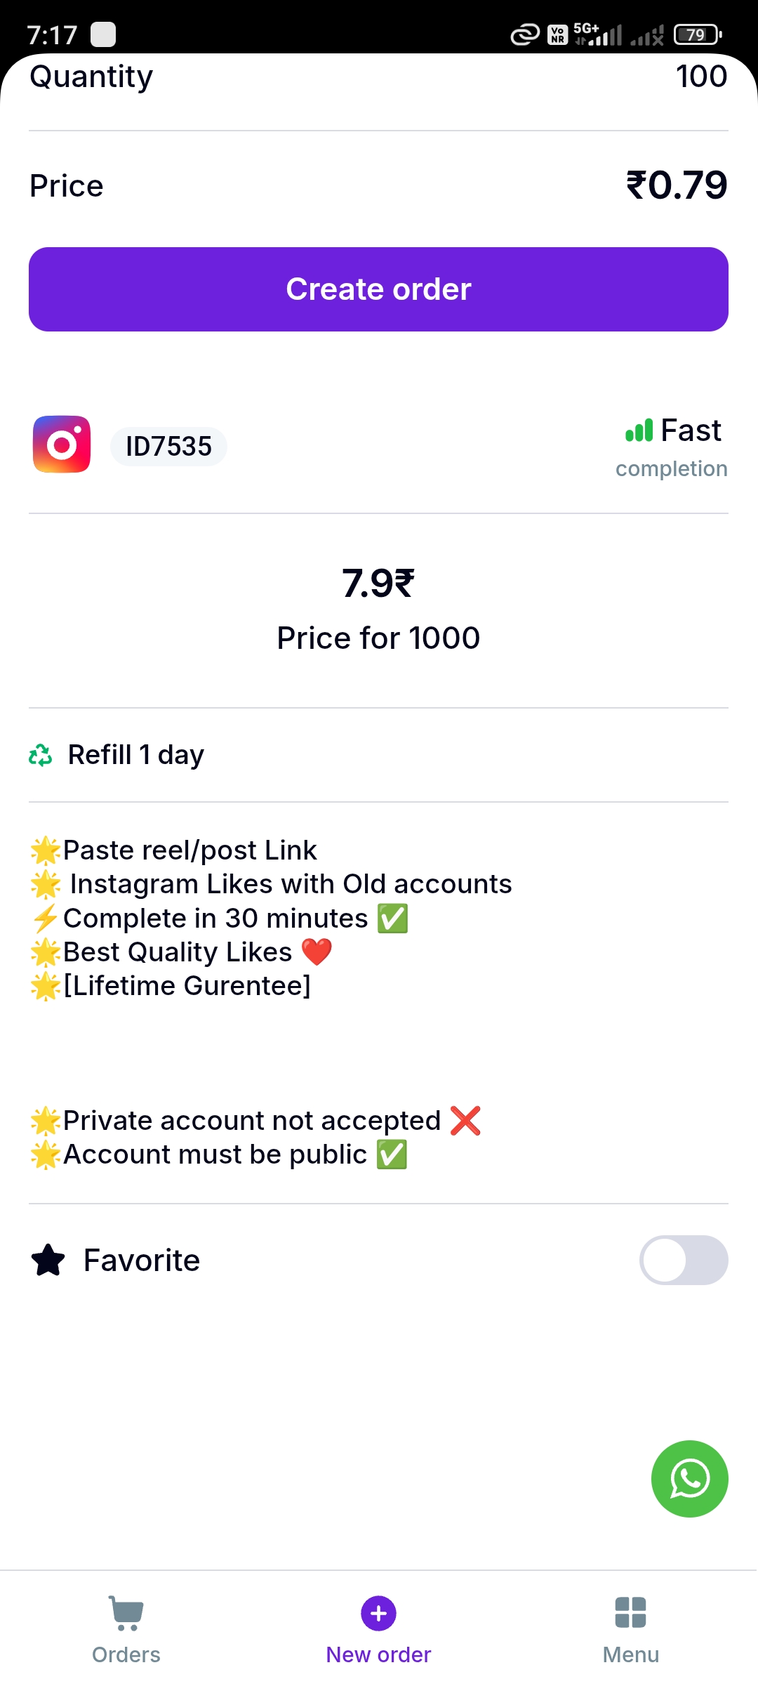Open WhatsApp support chat bubble

click(x=689, y=1478)
